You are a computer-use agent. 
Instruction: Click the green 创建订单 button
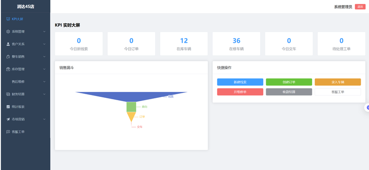point(289,82)
